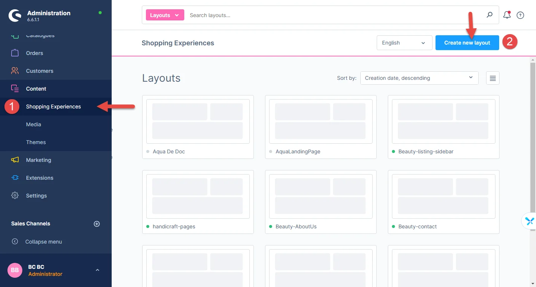Open the help question mark icon
Viewport: 536px width, 287px height.
pos(520,15)
